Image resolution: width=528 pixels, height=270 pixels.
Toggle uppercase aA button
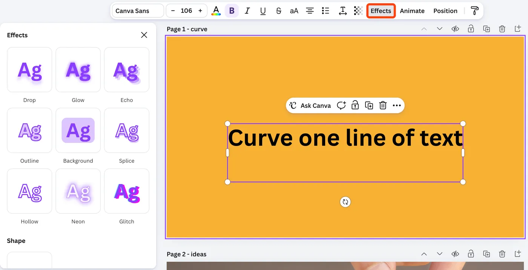294,11
